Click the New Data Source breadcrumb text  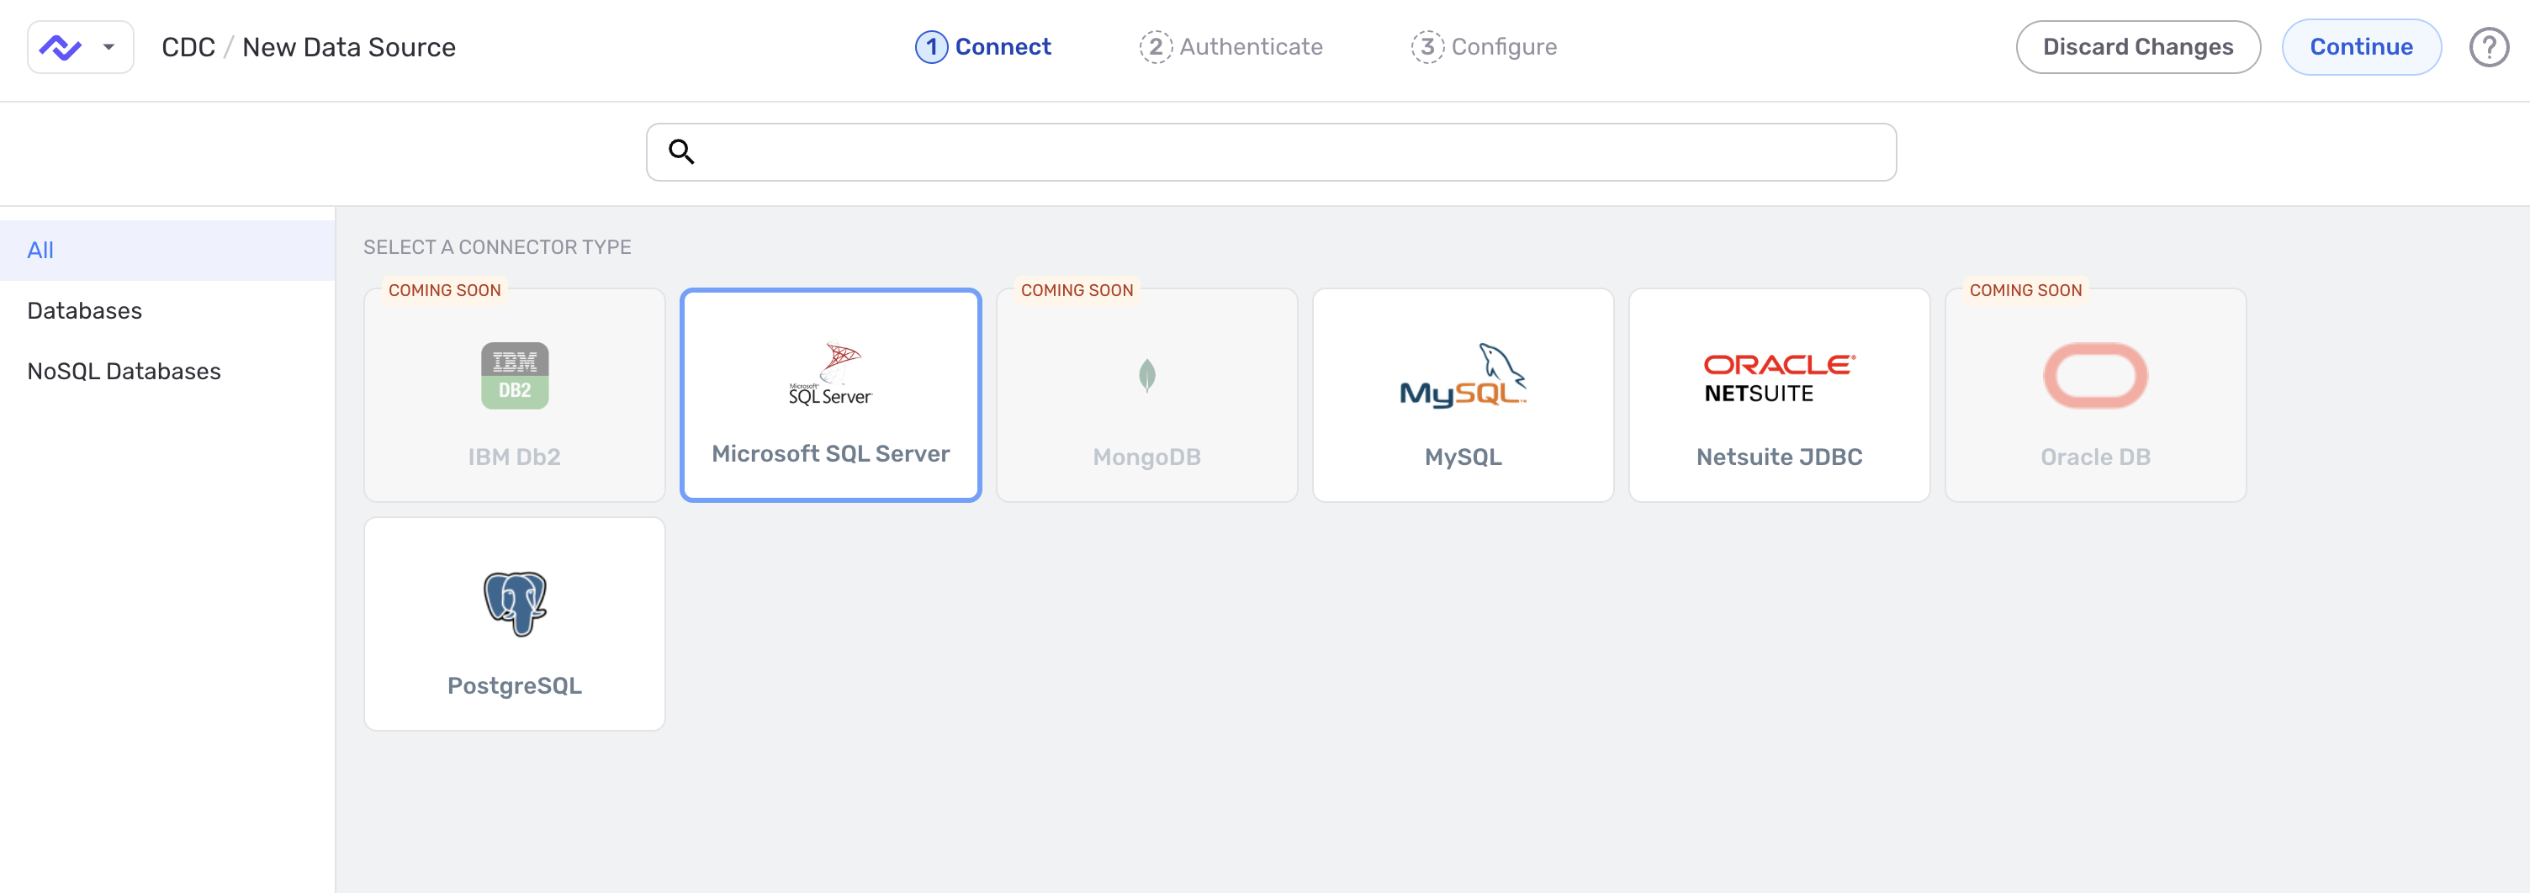pos(349,47)
